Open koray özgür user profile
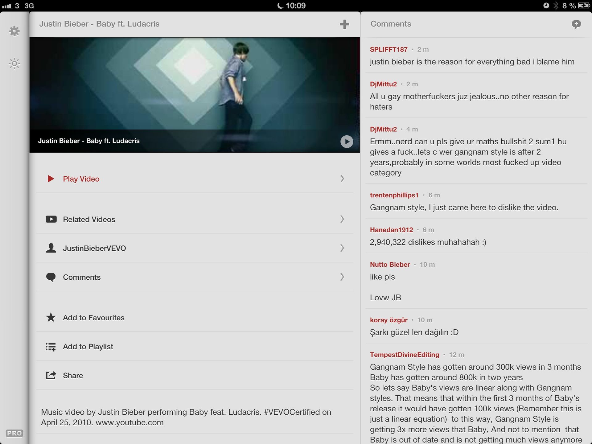Image resolution: width=592 pixels, height=444 pixels. pos(388,320)
